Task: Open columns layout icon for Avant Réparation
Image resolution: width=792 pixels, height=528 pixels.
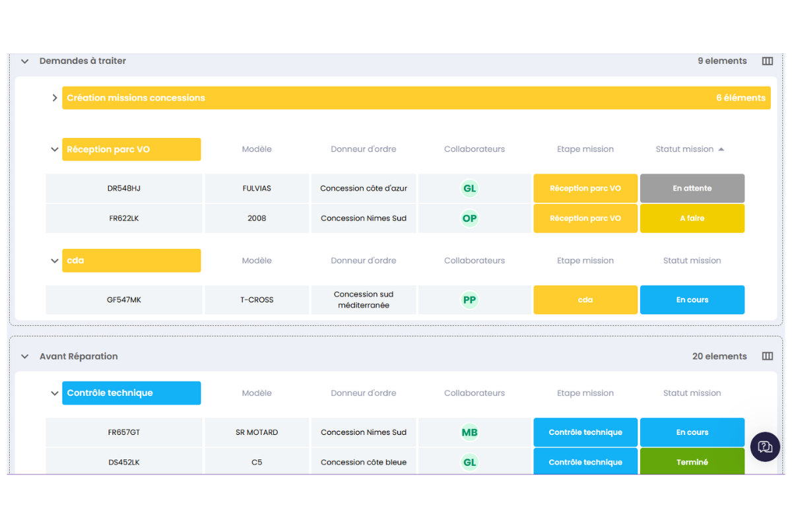Action: 767,356
